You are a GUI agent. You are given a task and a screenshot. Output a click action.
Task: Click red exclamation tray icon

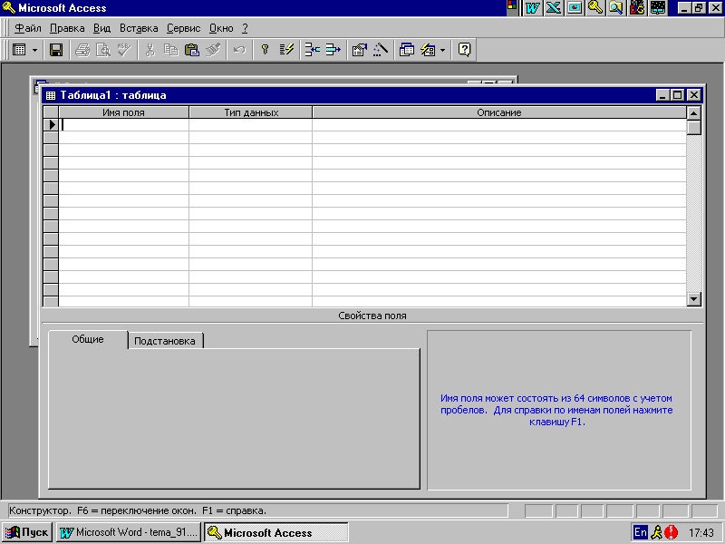[671, 532]
